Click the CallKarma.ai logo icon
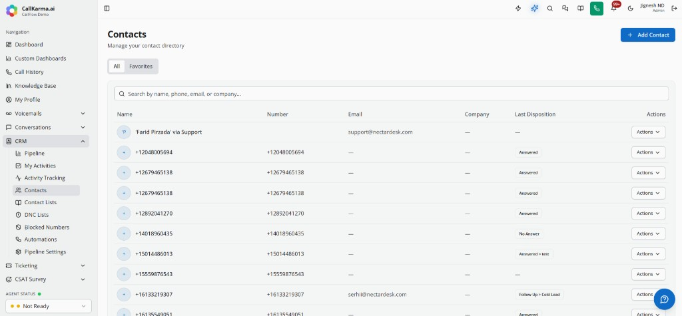Viewport: 682px width, 316px height. [12, 11]
